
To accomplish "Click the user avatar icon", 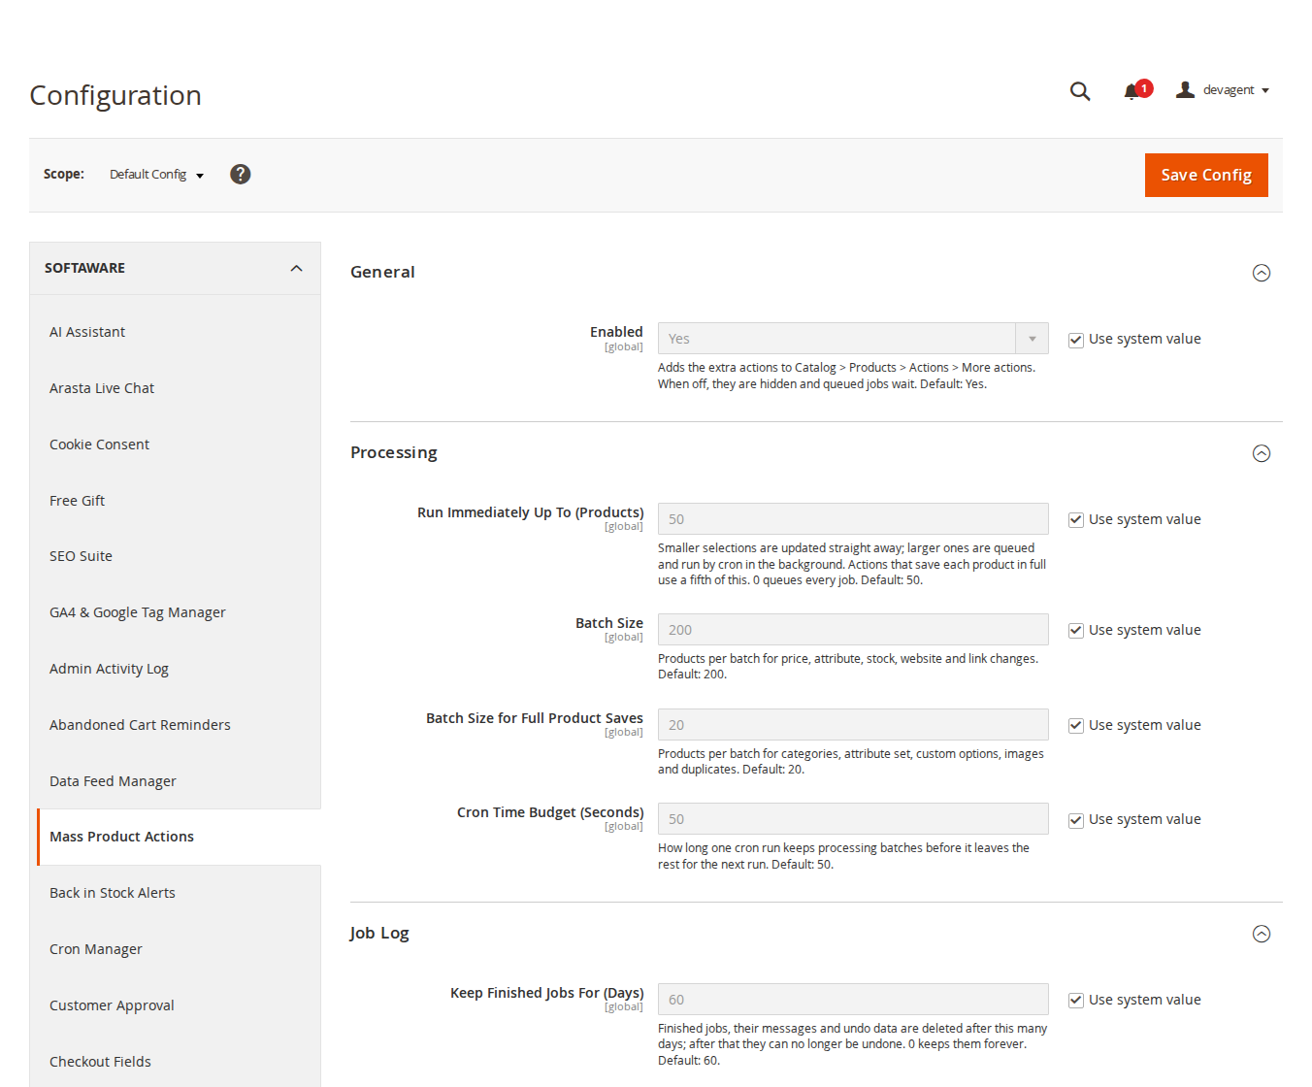I will pos(1185,89).
